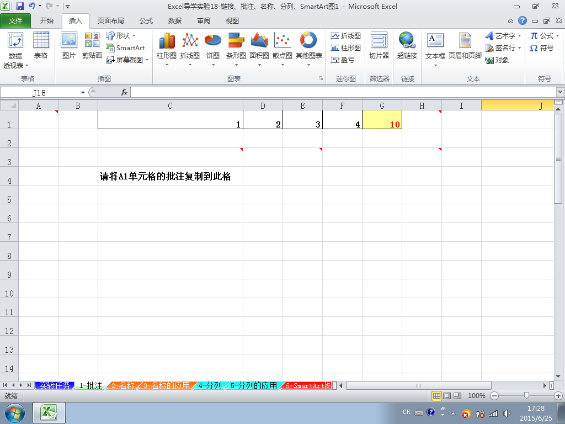Open the 公式 equation dropdown
Image resolution: width=565 pixels, height=424 pixels.
545,36
